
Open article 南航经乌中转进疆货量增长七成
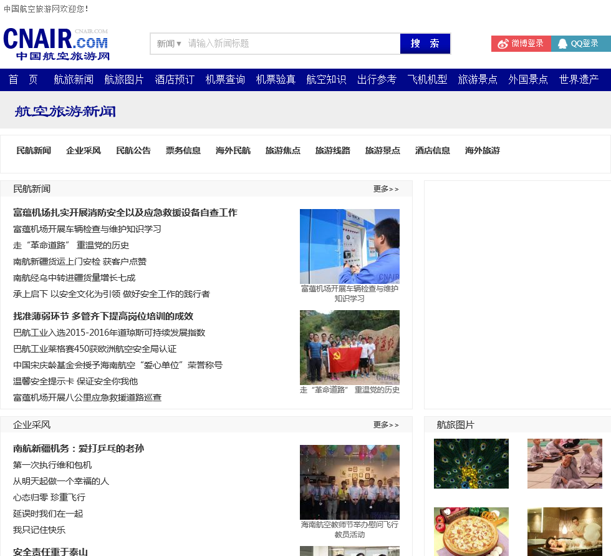[74, 278]
